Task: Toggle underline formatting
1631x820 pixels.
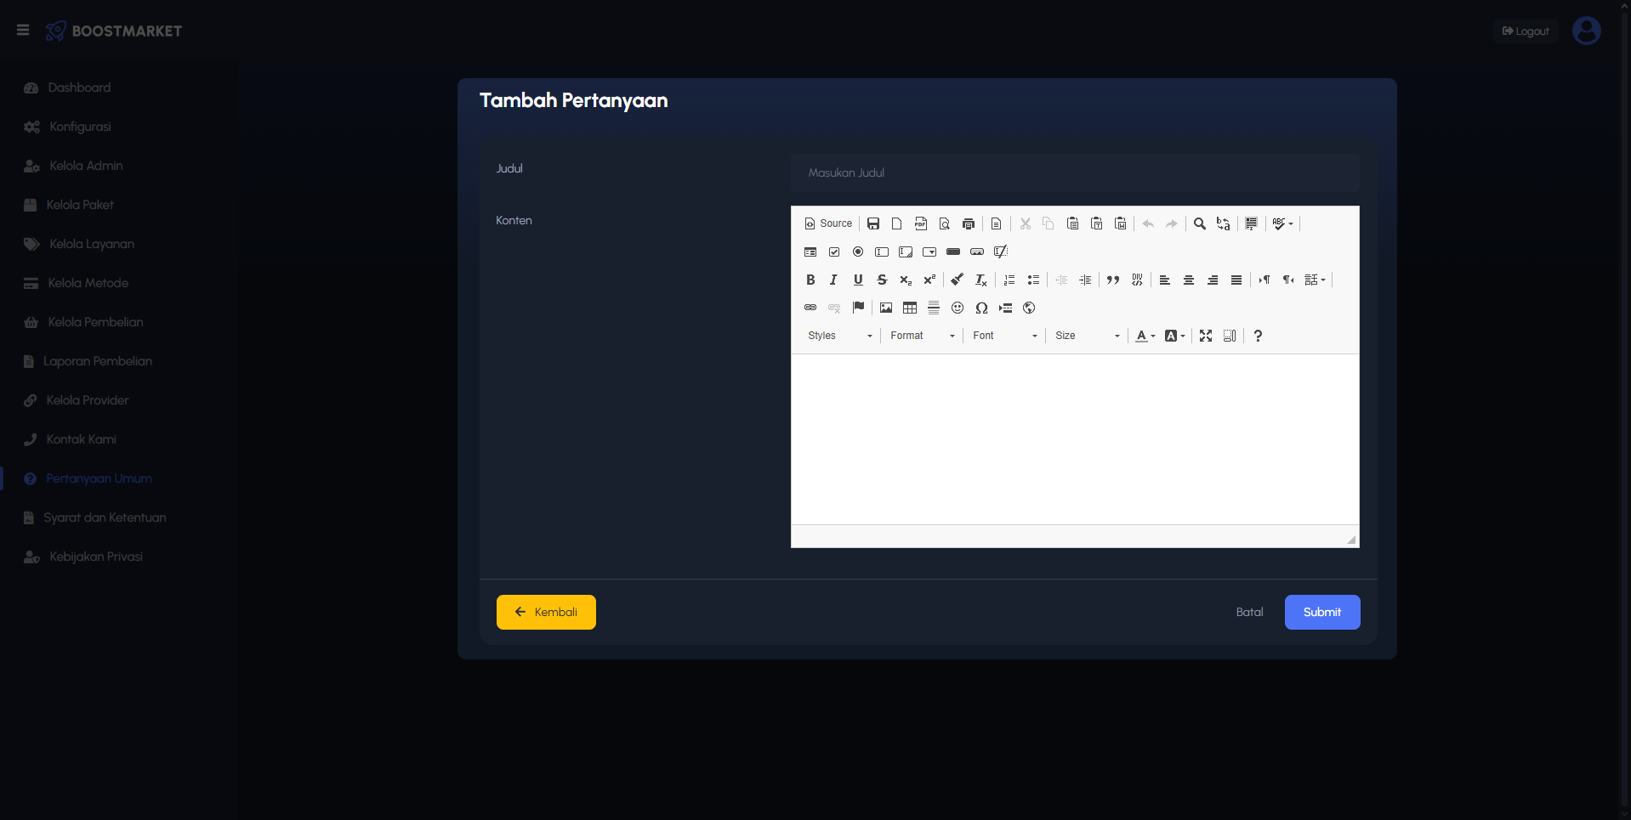Action: 858,280
